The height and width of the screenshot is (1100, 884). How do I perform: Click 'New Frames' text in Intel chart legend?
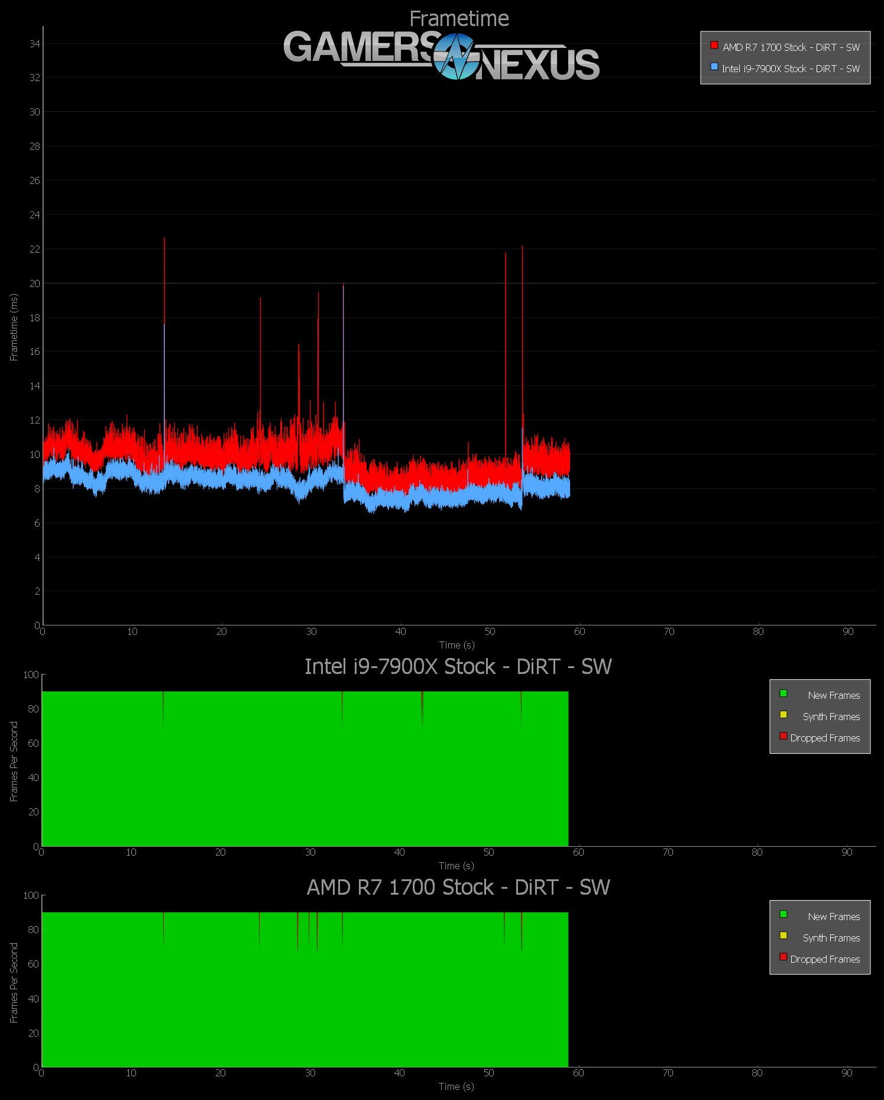(834, 695)
